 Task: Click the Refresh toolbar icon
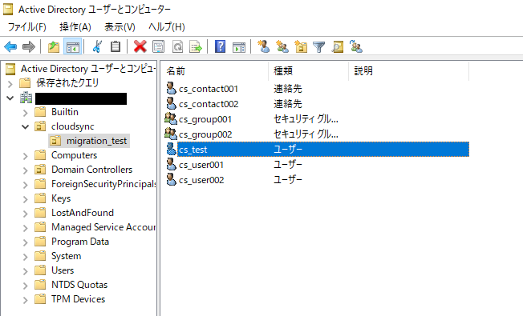pos(177,46)
